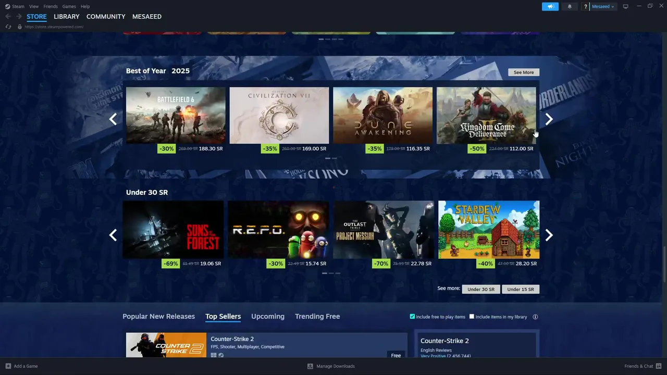Click the question mark help icon
The height and width of the screenshot is (375, 667).
pyautogui.click(x=586, y=6)
